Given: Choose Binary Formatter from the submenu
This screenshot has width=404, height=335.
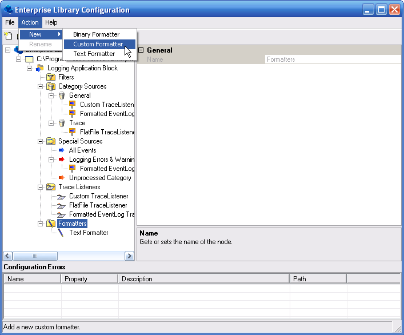Looking at the screenshot, I should (x=96, y=34).
